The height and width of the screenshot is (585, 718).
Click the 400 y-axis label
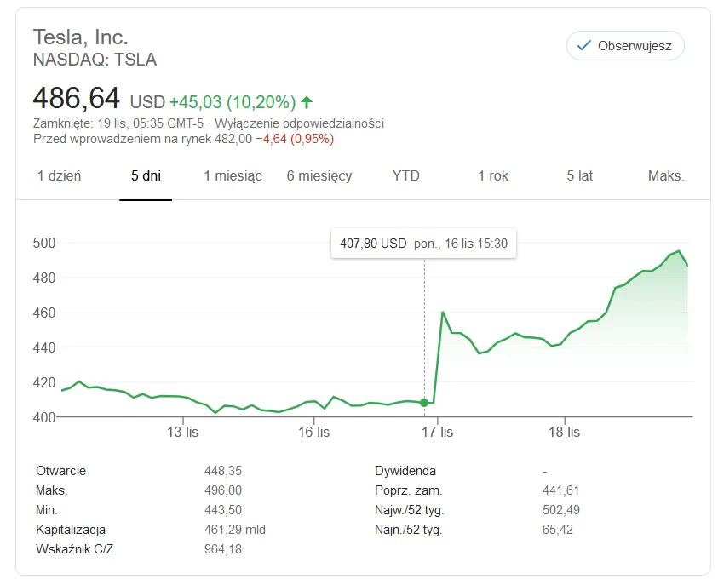coord(44,417)
